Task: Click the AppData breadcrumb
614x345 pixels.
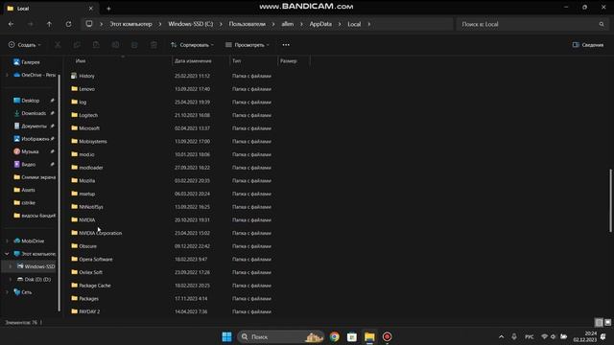Action: [x=320, y=24]
